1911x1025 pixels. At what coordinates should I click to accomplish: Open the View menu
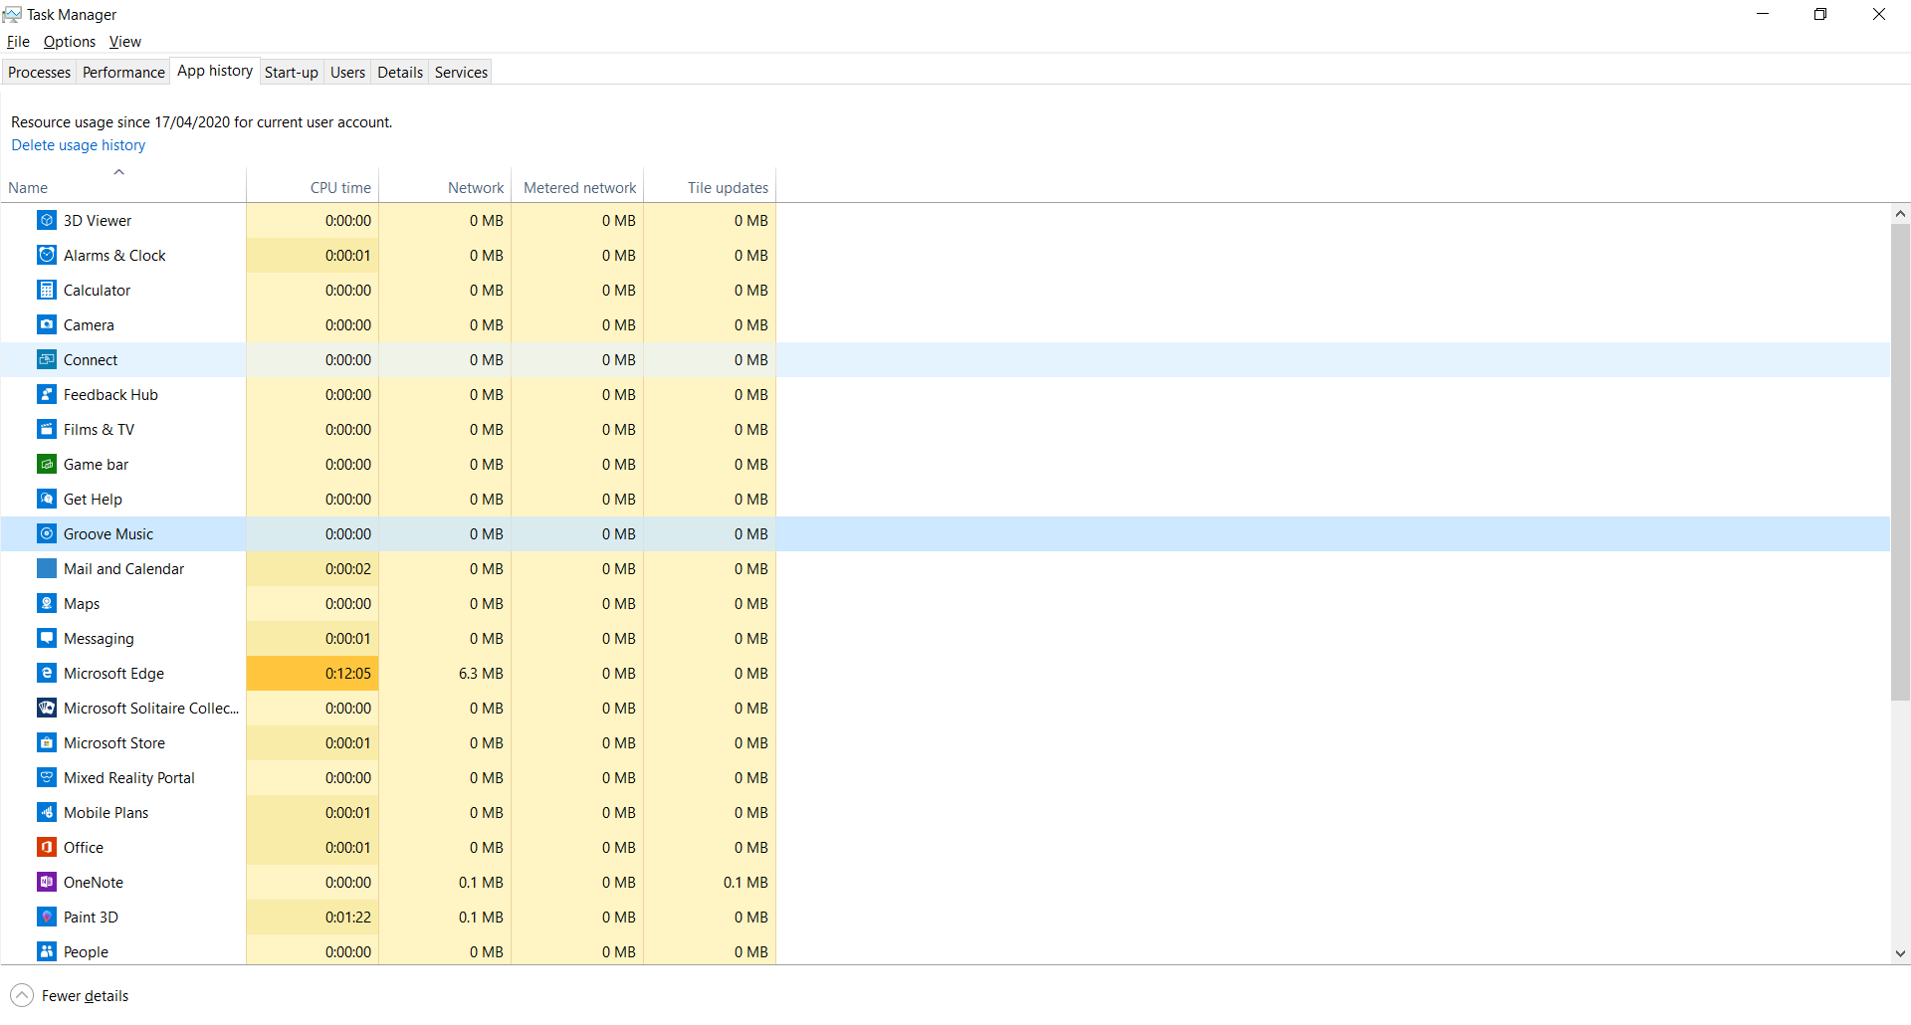pyautogui.click(x=125, y=42)
